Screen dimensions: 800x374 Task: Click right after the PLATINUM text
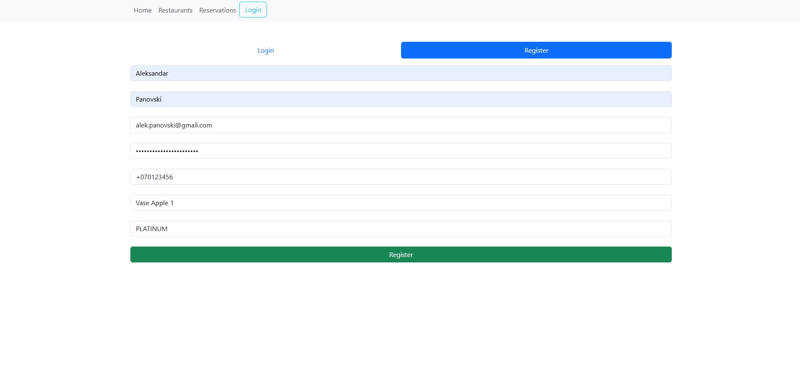tap(169, 229)
